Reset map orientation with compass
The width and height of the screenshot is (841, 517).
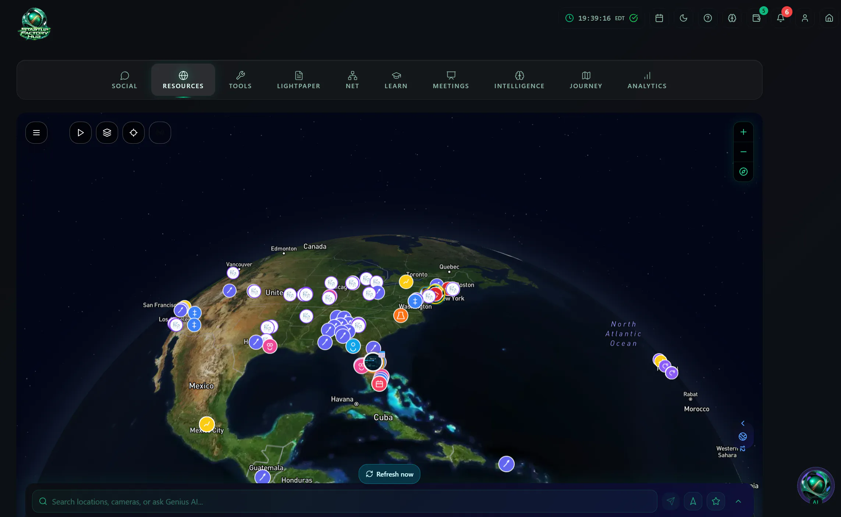(743, 172)
